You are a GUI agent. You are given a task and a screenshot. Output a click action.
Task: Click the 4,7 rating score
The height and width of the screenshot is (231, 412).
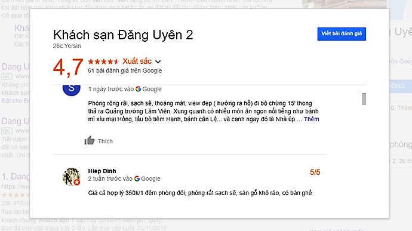68,67
